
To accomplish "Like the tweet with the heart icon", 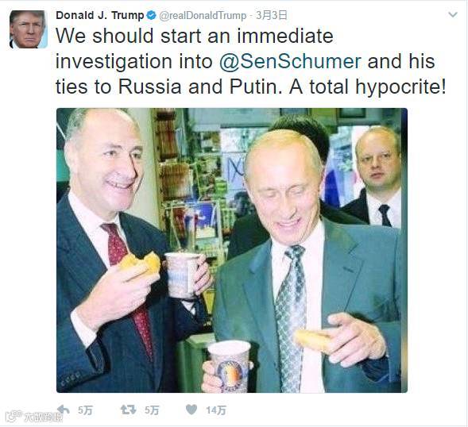I will [191, 410].
